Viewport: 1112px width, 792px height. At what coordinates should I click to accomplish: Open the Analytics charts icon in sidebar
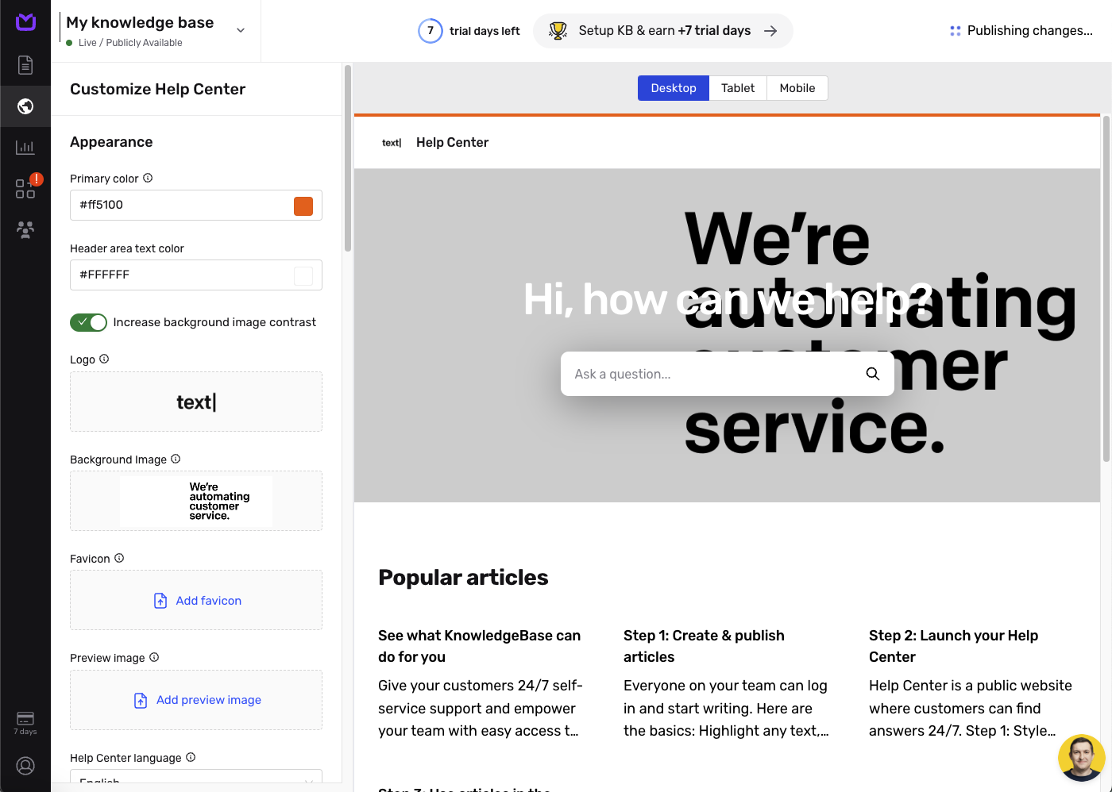25,148
